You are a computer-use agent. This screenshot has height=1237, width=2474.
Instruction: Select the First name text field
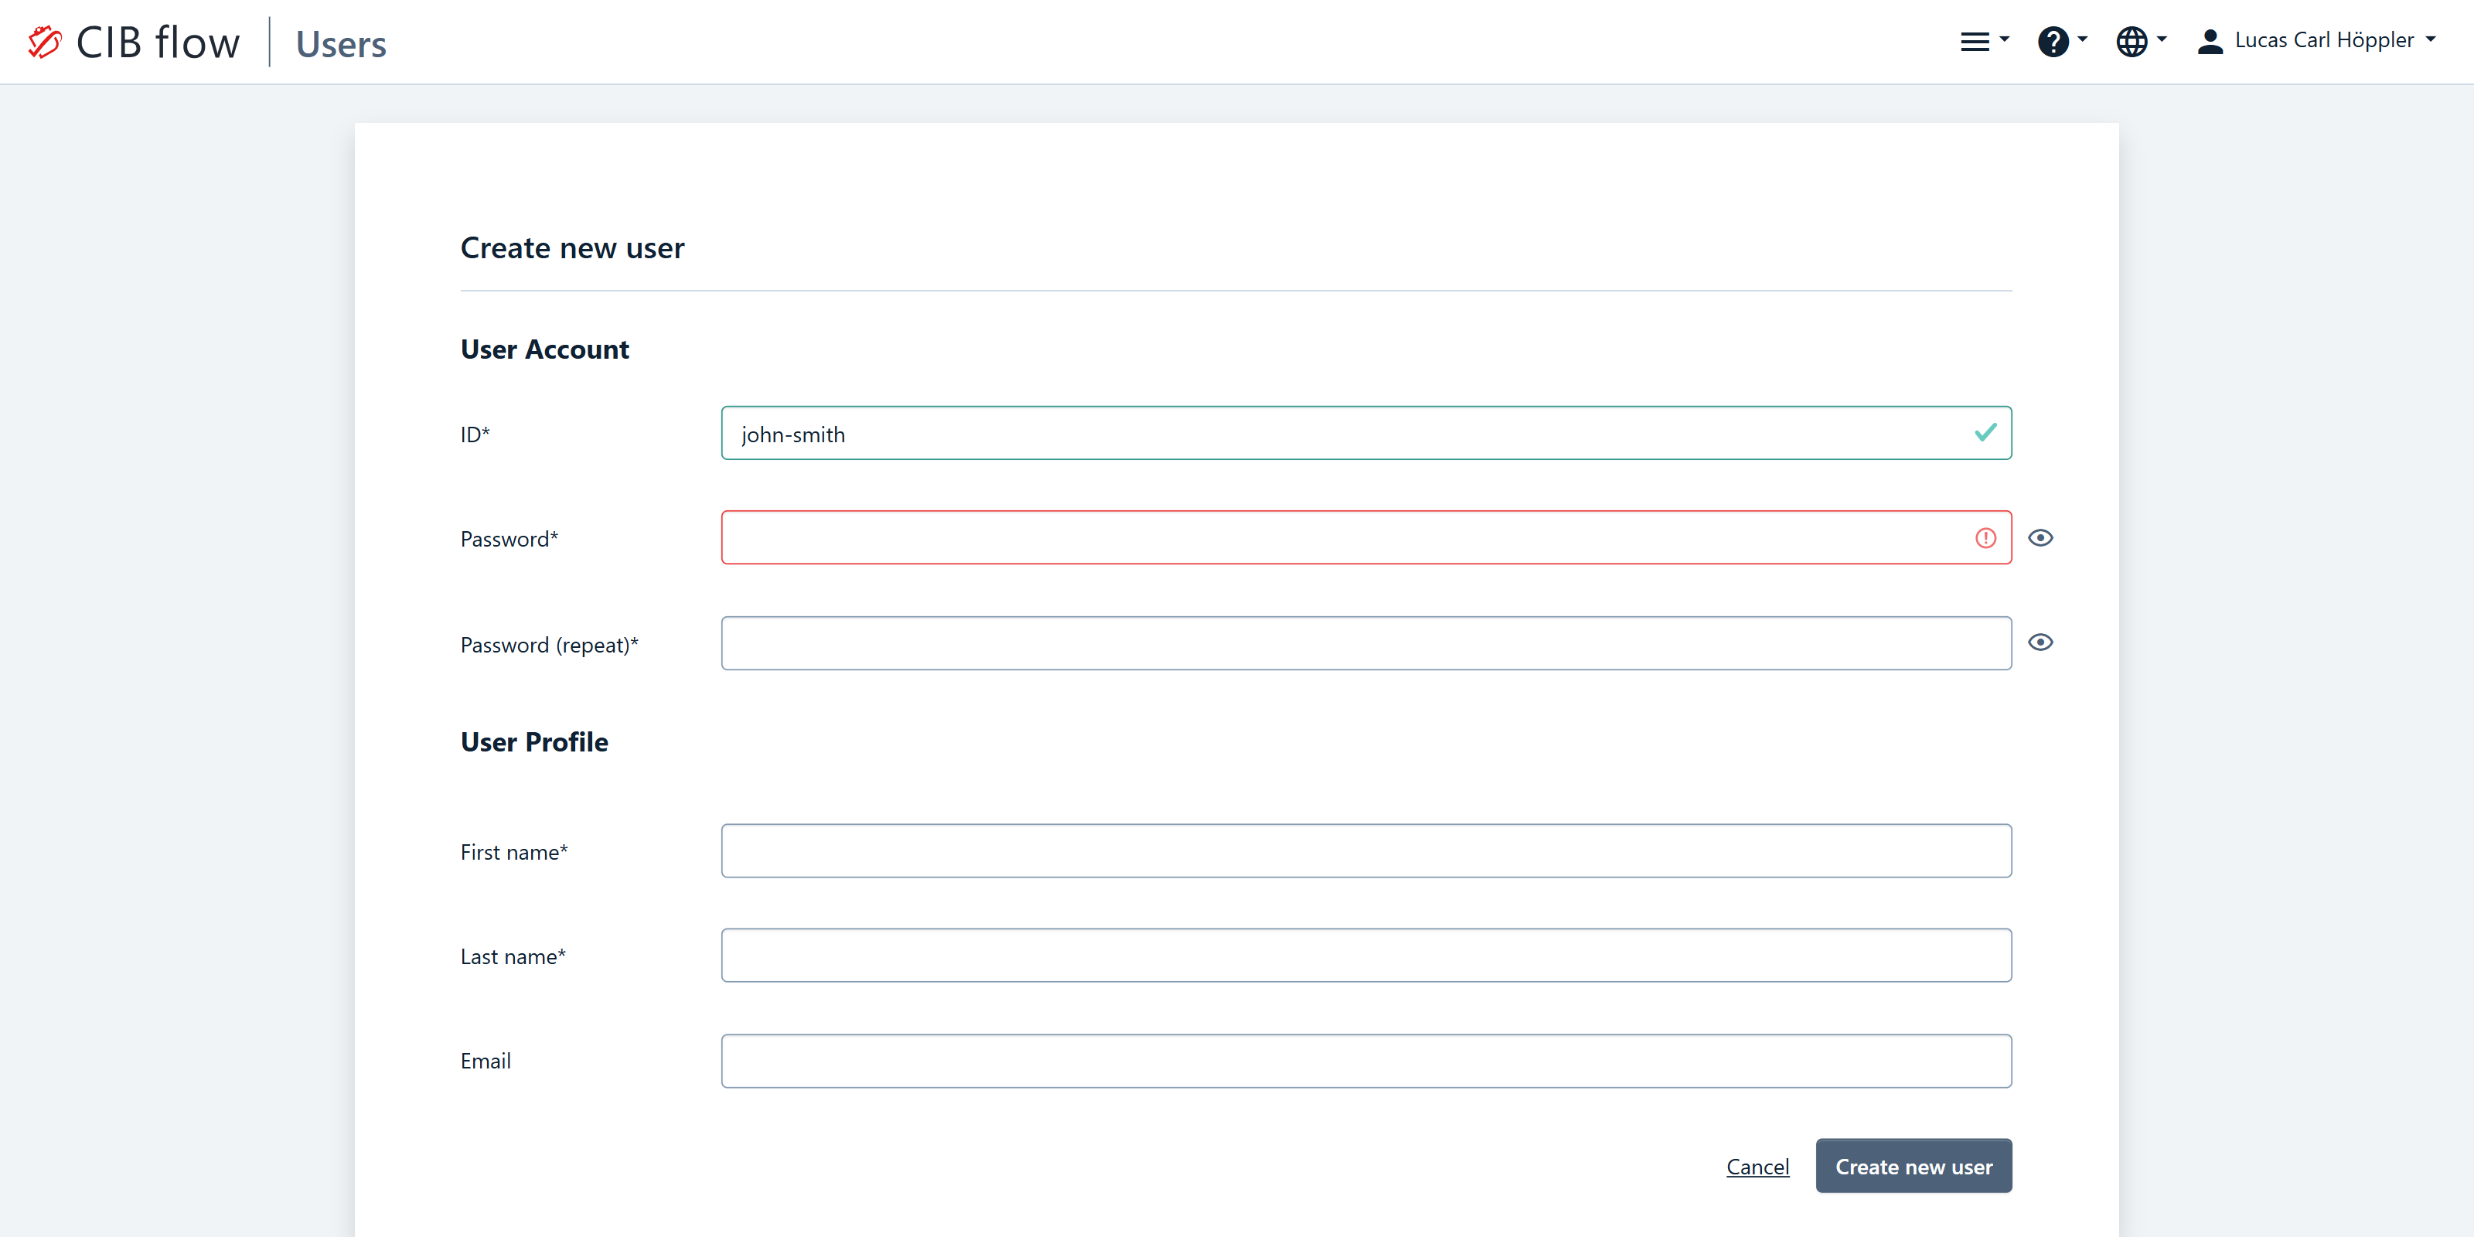click(x=1364, y=851)
